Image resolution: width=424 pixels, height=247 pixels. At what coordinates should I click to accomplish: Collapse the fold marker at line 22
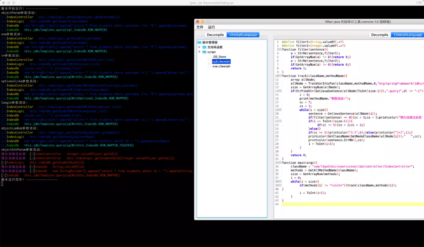click(x=280, y=121)
